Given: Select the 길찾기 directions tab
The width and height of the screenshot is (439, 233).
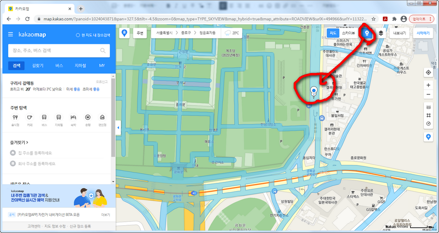Looking at the screenshot, I should coord(38,66).
